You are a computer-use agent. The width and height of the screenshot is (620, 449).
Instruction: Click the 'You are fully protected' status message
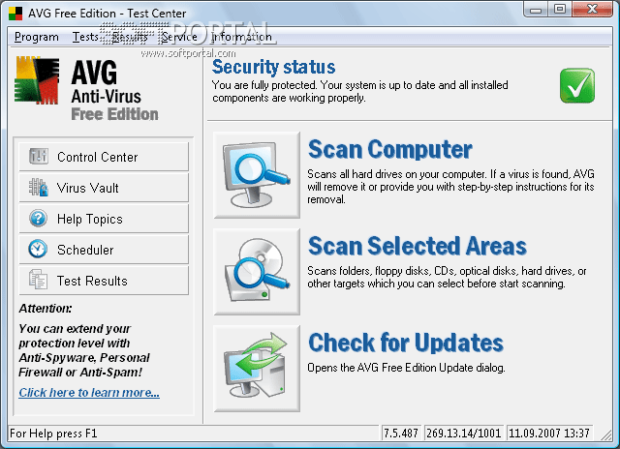tap(359, 91)
